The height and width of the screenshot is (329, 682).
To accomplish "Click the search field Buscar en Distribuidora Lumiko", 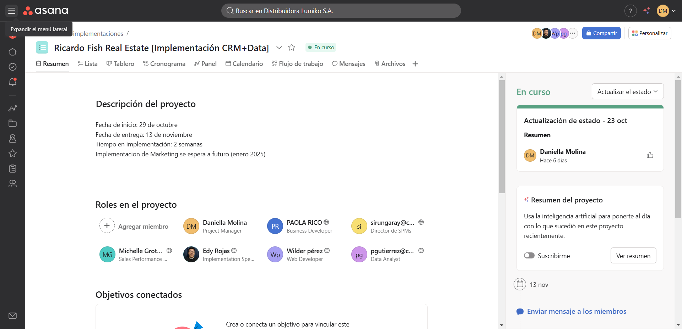I will (341, 11).
